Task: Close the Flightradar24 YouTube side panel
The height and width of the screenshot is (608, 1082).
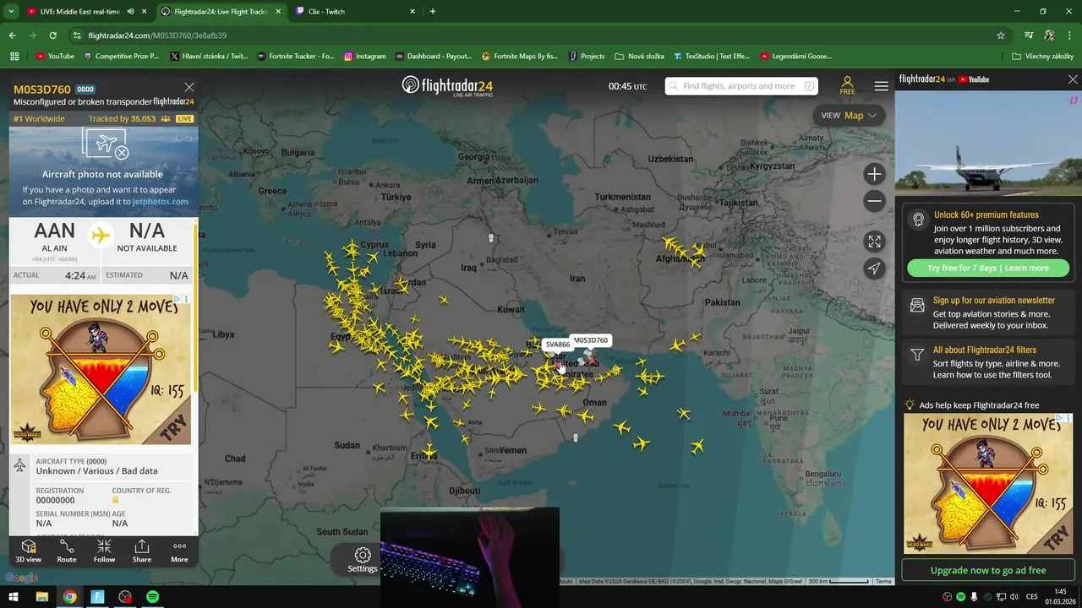Action: 1073,79
